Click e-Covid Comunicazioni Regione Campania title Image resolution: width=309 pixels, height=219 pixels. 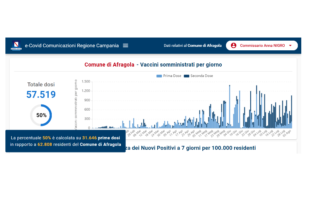tap(72, 46)
